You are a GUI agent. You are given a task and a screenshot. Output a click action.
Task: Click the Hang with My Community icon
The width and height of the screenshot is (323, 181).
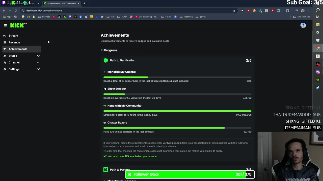[105, 106]
